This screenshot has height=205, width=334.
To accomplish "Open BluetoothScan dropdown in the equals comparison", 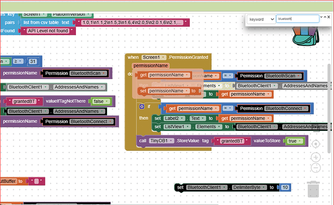I will [284, 76].
